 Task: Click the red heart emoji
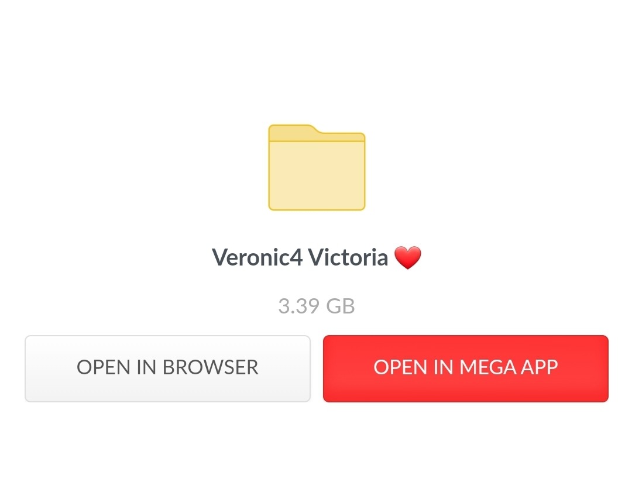coord(407,257)
